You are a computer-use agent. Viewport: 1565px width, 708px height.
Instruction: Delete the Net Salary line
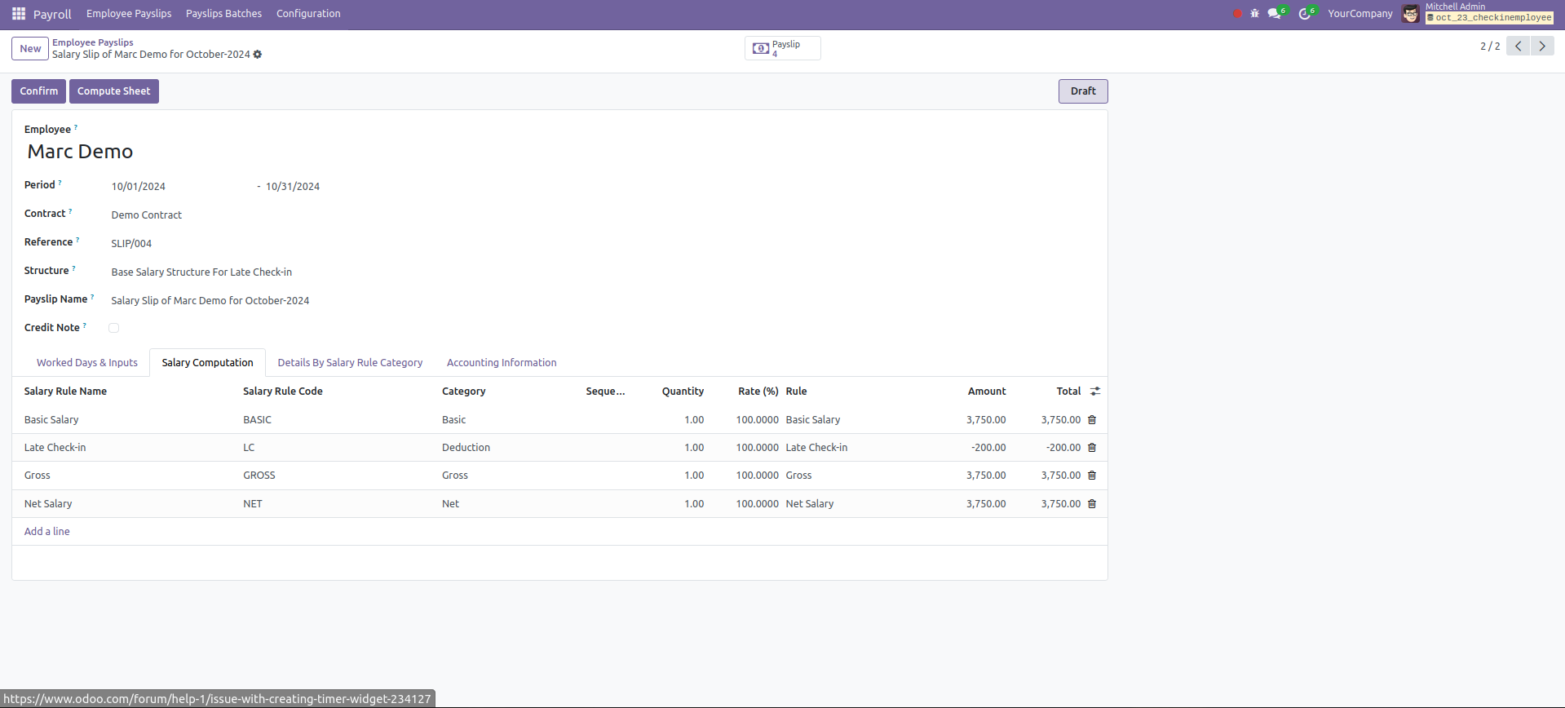(x=1092, y=504)
